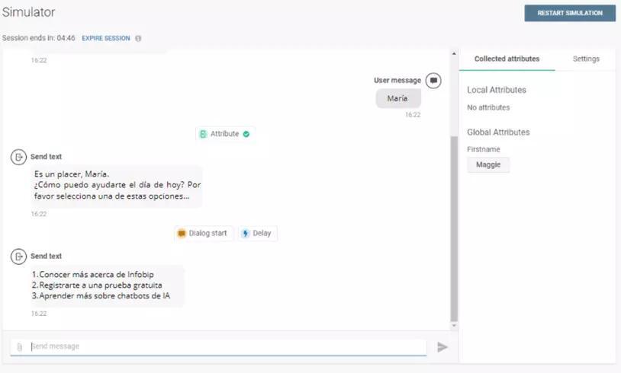
Task: Click the Dialog start chip
Action: (x=204, y=233)
